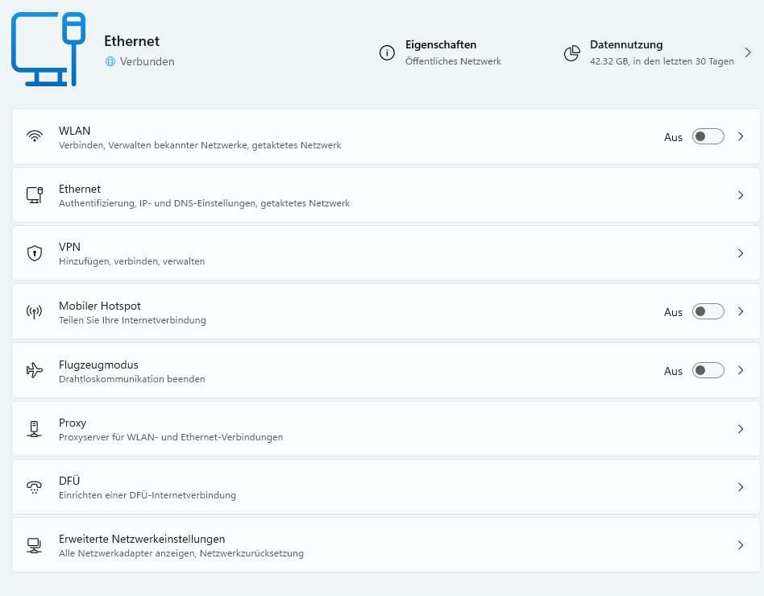Enable the Mobiler Hotspot switch

pos(708,312)
